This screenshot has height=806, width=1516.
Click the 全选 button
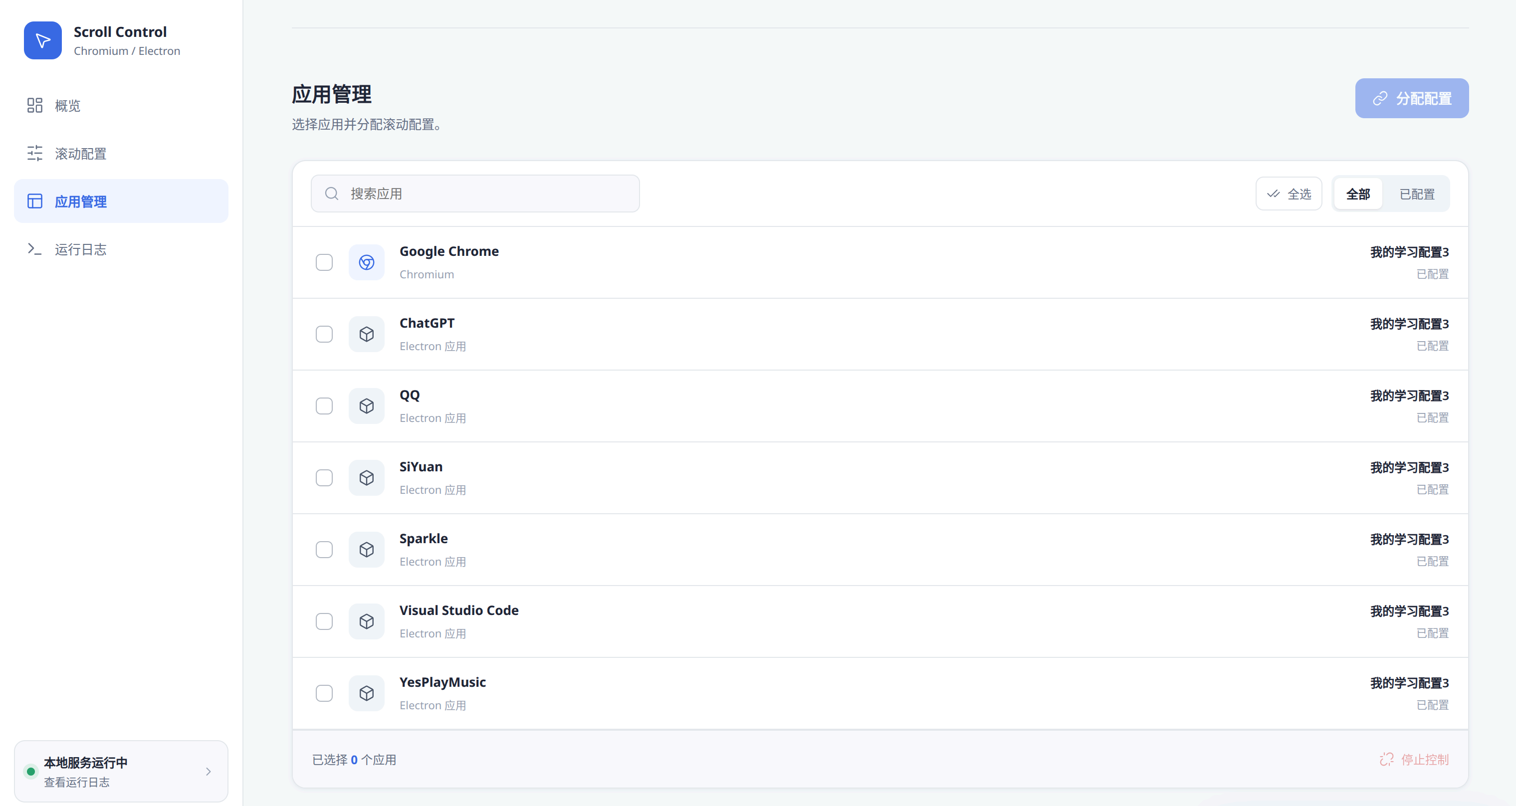tap(1289, 194)
